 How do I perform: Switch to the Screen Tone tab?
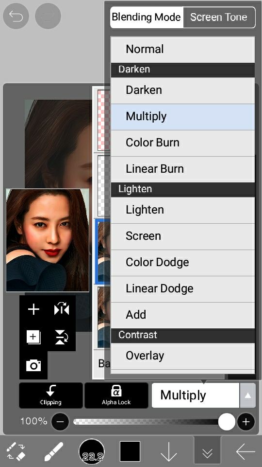[x=219, y=18]
